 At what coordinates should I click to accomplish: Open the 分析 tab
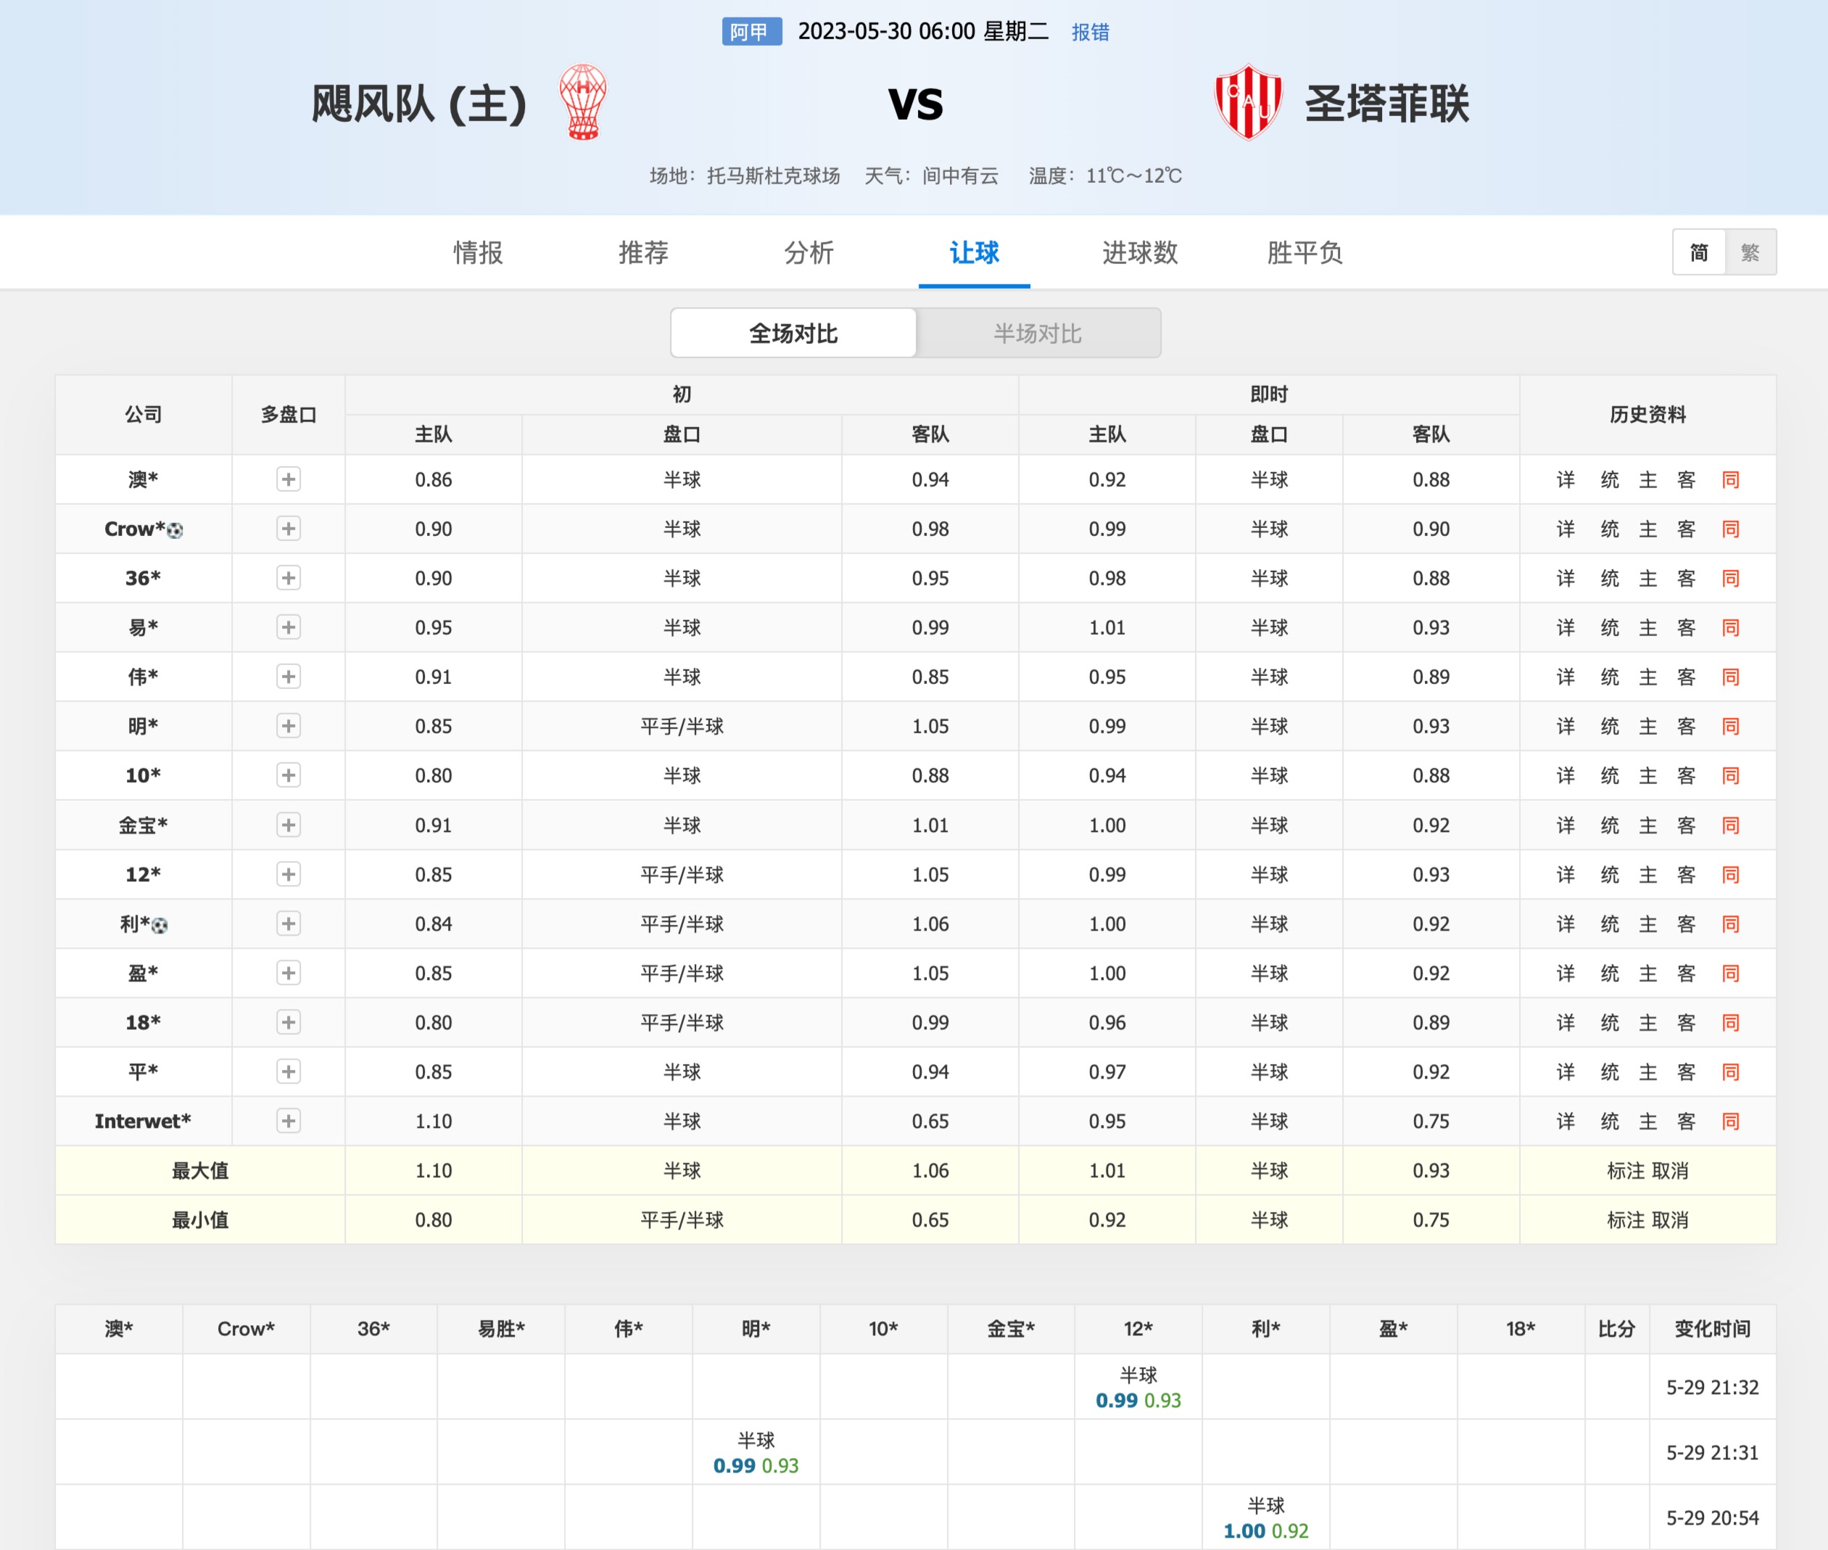click(x=808, y=252)
